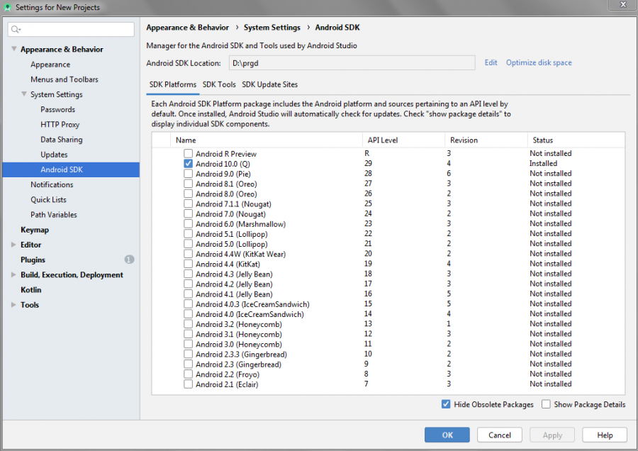Screen dimensions: 638x451
Task: Click Appearance & Behavior in the breadcrumb
Action: (x=188, y=27)
